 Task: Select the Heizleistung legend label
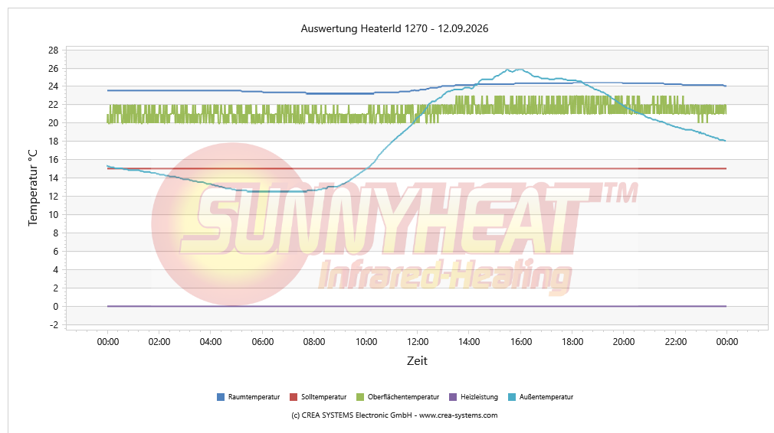tap(479, 397)
